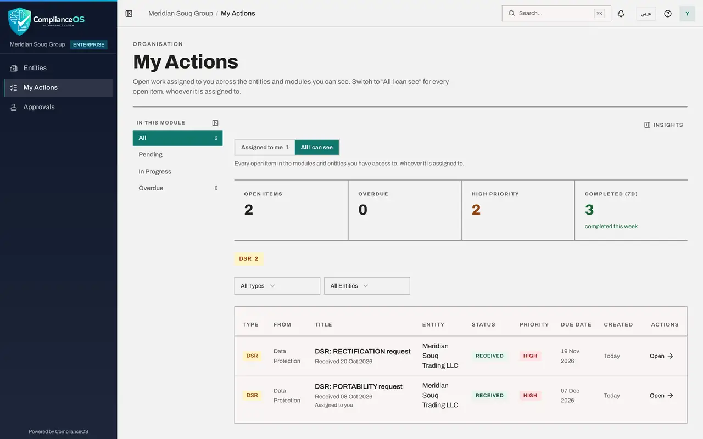Click the DSR 2 filter chip

coord(249,259)
